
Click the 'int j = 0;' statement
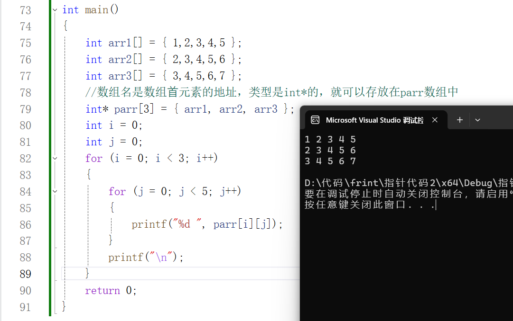pyautogui.click(x=114, y=142)
